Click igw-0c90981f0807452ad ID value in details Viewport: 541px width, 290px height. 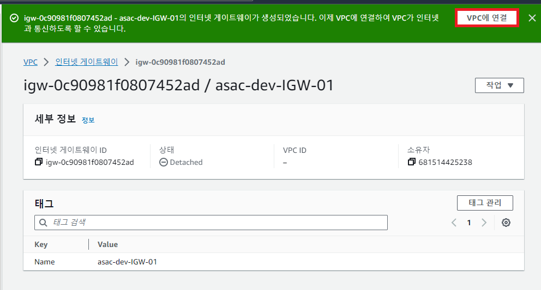coord(89,162)
